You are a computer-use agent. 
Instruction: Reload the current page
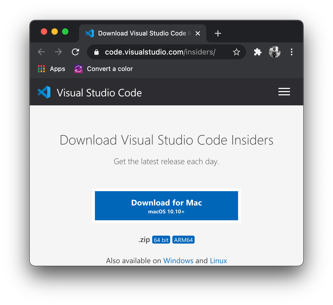click(x=76, y=52)
